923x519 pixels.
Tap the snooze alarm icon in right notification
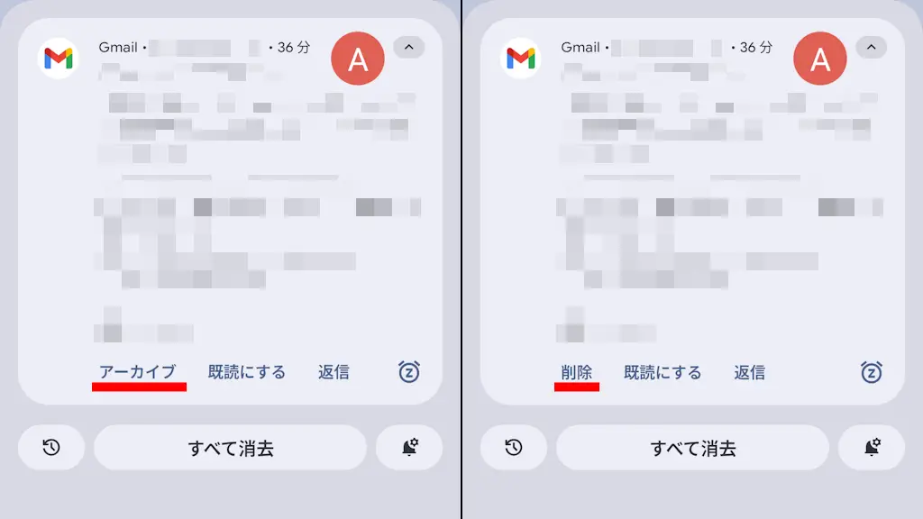click(x=872, y=372)
